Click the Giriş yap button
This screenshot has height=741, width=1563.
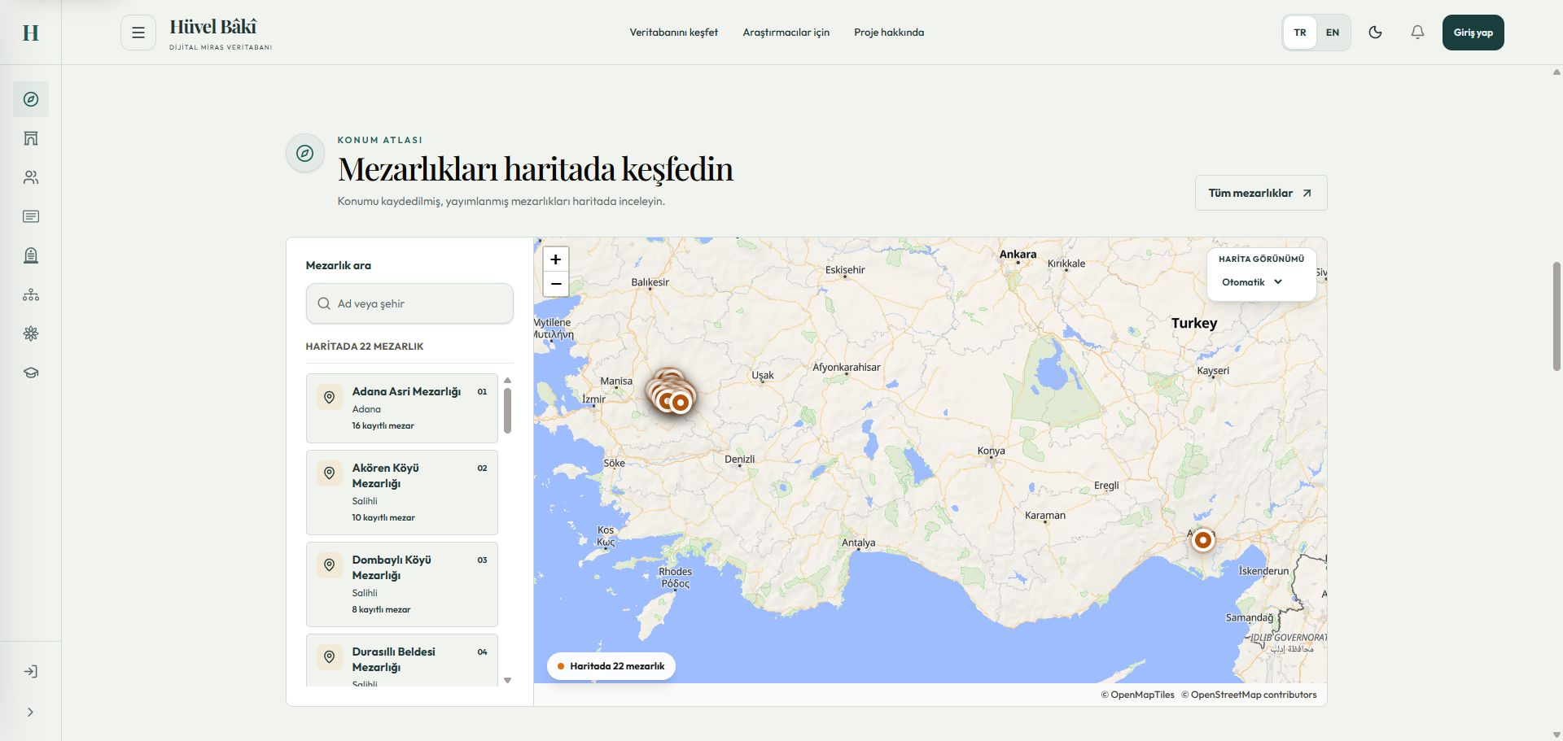[x=1473, y=33]
